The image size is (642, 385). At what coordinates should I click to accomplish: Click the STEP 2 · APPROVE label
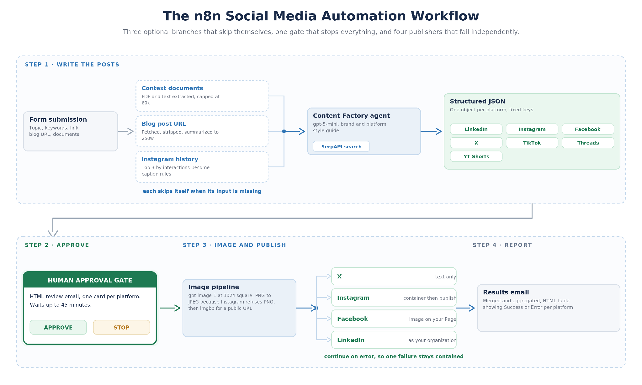(x=57, y=245)
